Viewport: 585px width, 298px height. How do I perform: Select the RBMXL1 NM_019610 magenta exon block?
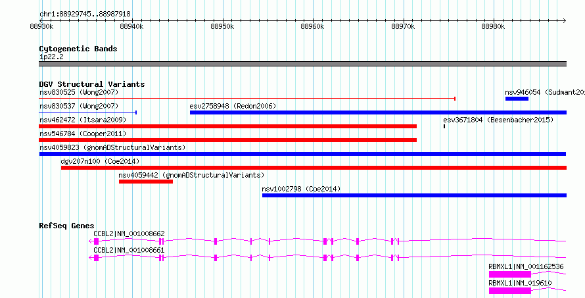coord(509,291)
